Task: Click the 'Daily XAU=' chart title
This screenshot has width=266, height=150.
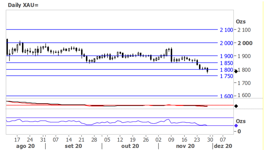Action: click(x=23, y=5)
